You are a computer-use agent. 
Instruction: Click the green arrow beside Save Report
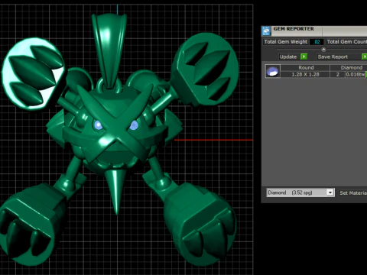point(365,57)
